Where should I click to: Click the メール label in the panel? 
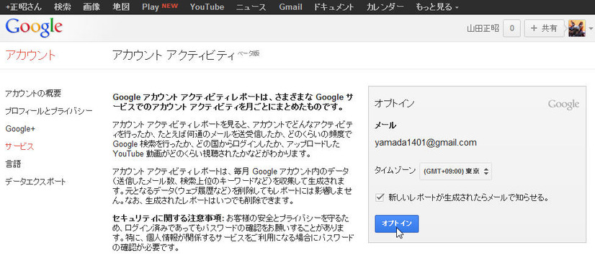pyautogui.click(x=385, y=125)
